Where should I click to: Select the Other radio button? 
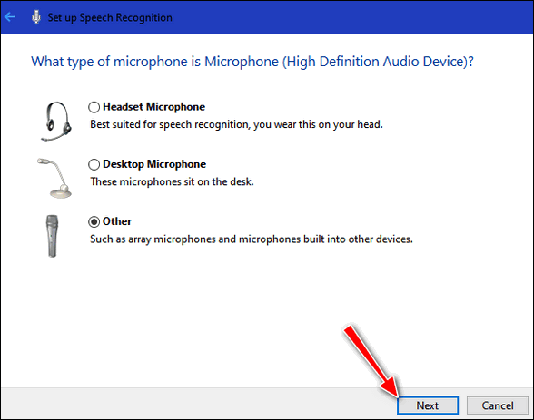point(94,221)
